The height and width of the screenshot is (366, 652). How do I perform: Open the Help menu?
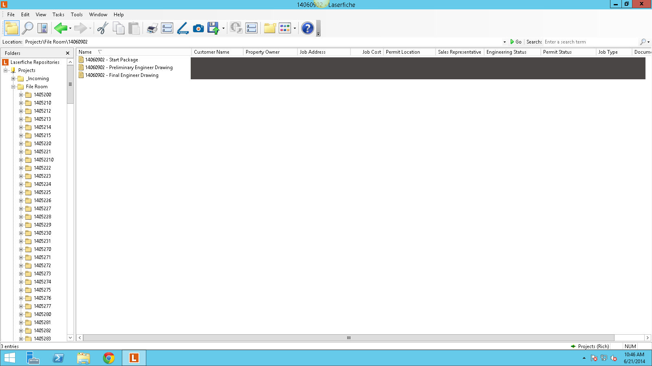119,15
